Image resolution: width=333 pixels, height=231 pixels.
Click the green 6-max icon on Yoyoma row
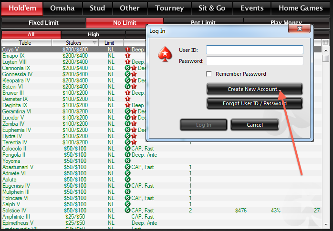pyautogui.click(x=127, y=161)
